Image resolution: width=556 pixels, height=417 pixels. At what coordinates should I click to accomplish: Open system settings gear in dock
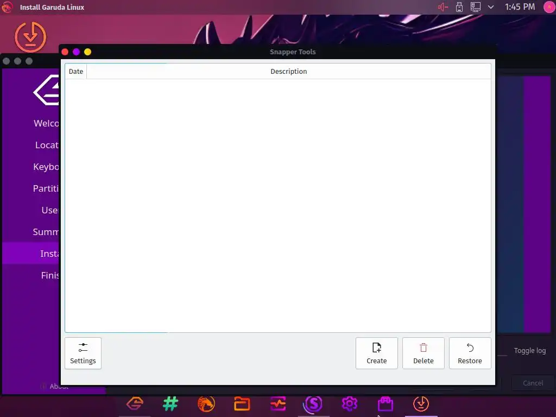(x=350, y=404)
